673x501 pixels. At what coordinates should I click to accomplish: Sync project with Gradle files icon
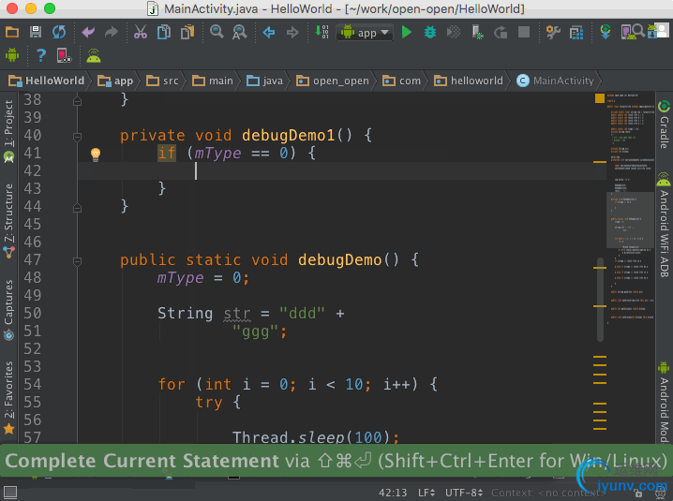click(606, 32)
